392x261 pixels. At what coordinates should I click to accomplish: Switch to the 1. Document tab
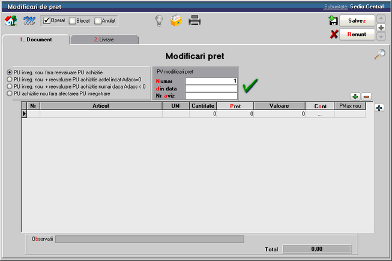tap(36, 40)
